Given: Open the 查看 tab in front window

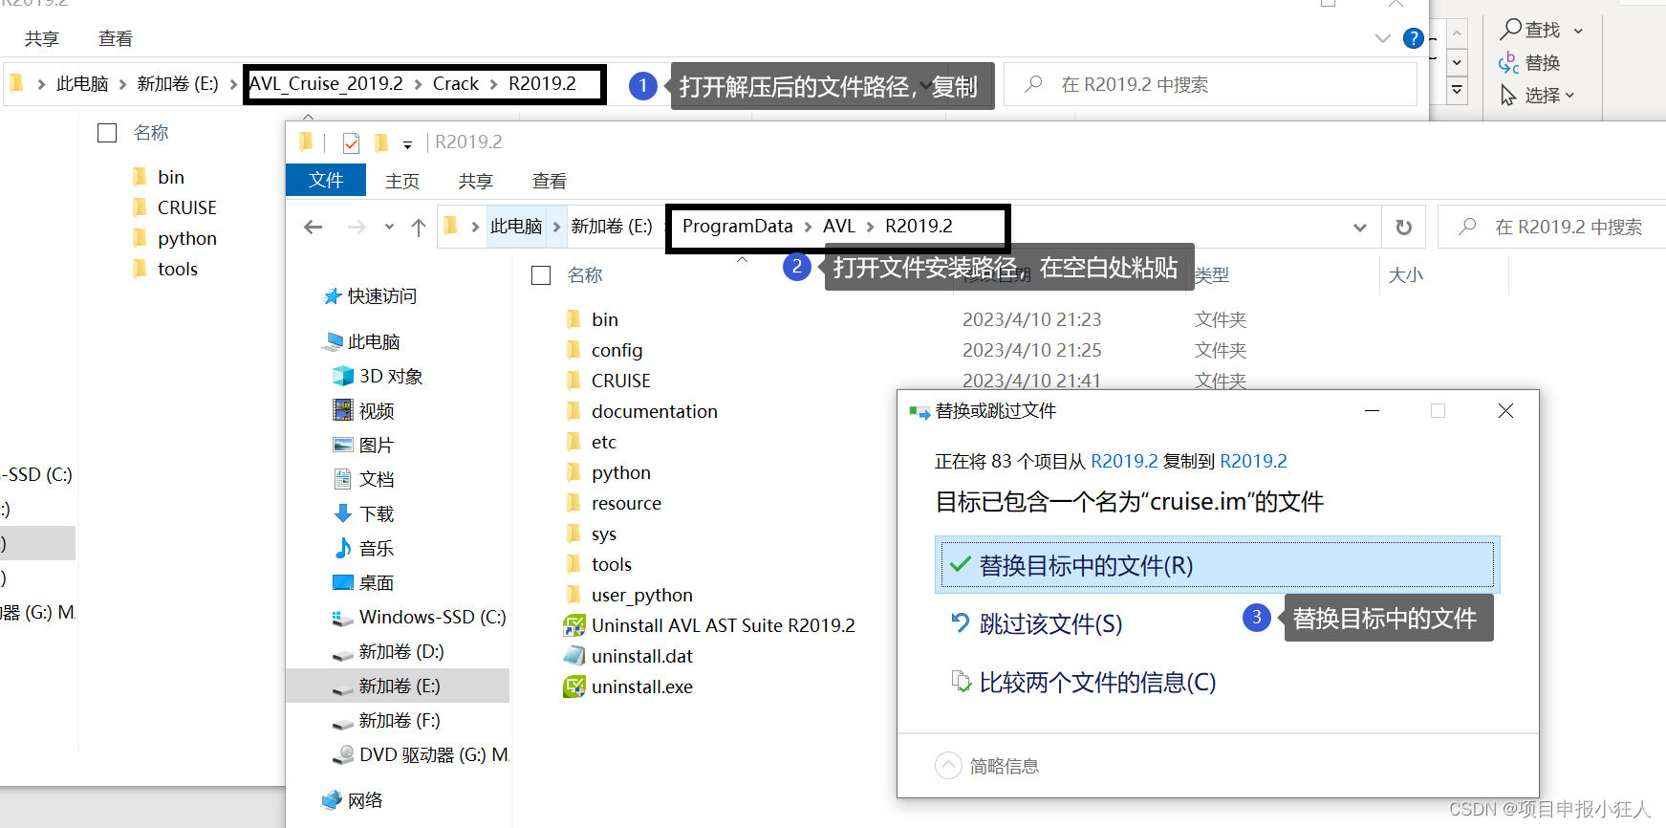Looking at the screenshot, I should (550, 181).
